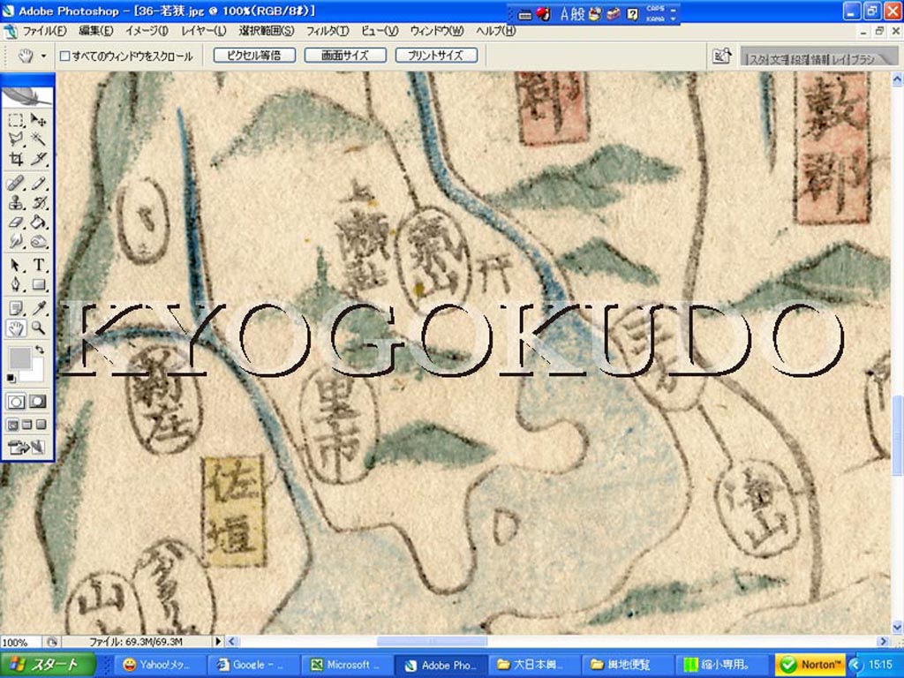Click the ピクセル等倍 button
Screen dimensions: 904x678
(254, 56)
